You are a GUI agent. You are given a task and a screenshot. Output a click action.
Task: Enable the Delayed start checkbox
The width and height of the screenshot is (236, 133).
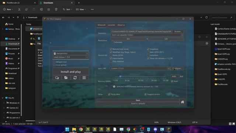[x=54, y=62]
